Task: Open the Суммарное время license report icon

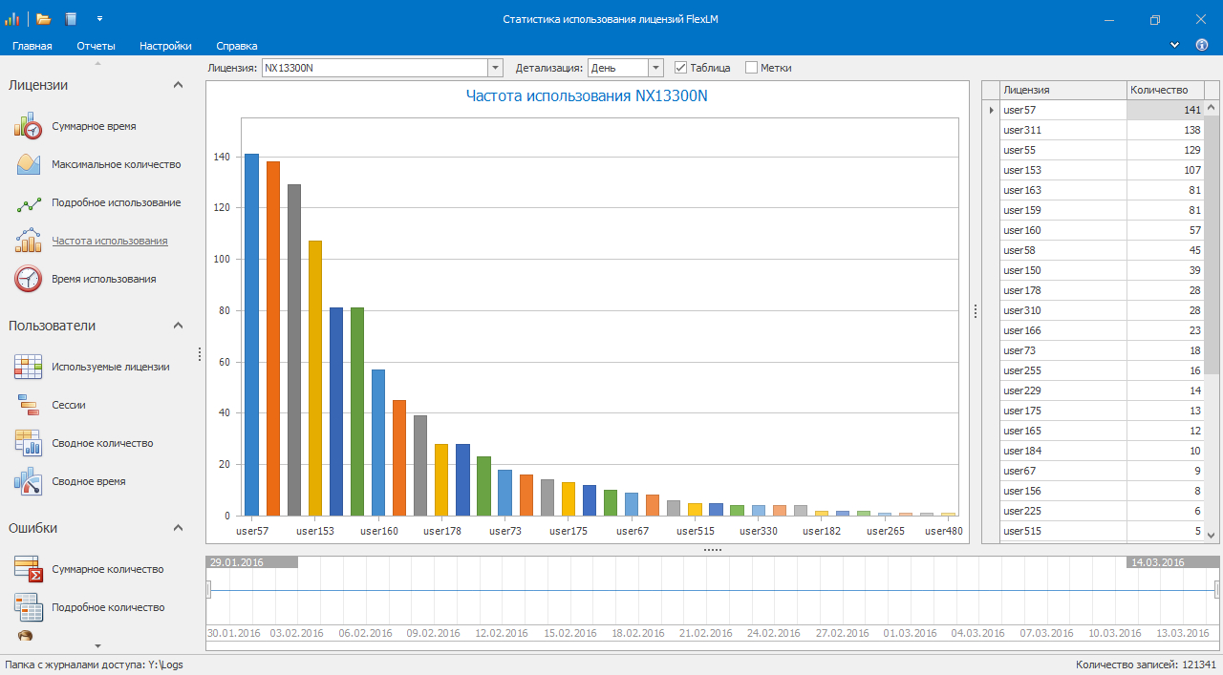Action: tap(29, 126)
